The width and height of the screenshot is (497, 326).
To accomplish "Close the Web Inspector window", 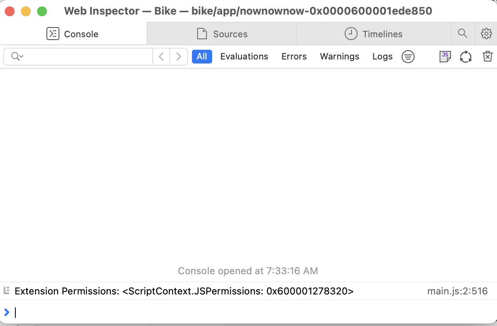I will 10,11.
